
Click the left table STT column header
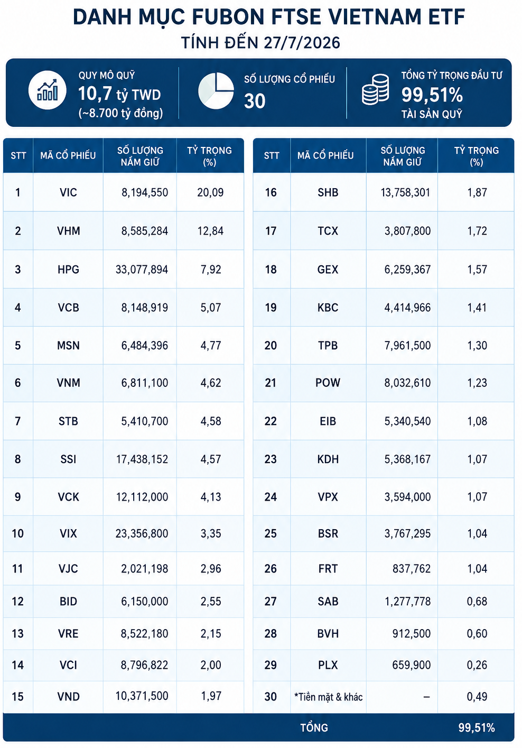coord(18,155)
